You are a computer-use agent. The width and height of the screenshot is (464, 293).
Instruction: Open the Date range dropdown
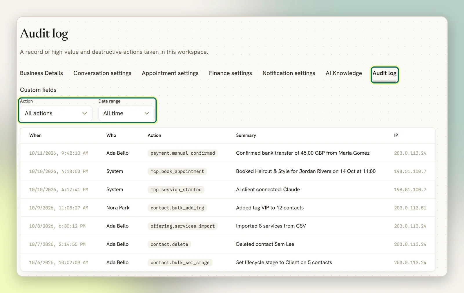[126, 113]
